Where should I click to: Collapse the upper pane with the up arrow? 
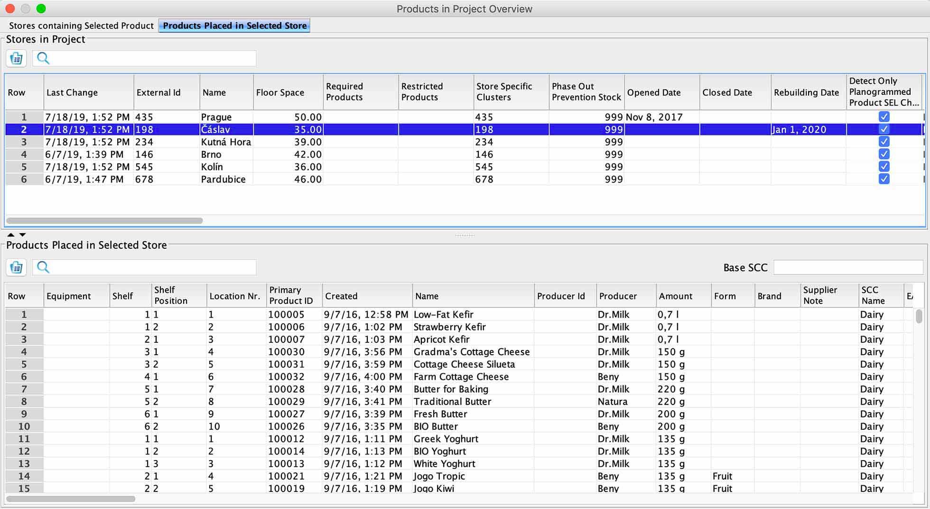coord(10,235)
